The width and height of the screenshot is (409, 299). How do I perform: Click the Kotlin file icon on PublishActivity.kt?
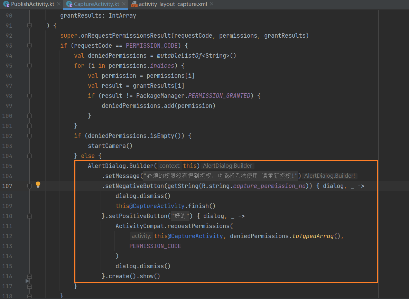click(x=6, y=4)
